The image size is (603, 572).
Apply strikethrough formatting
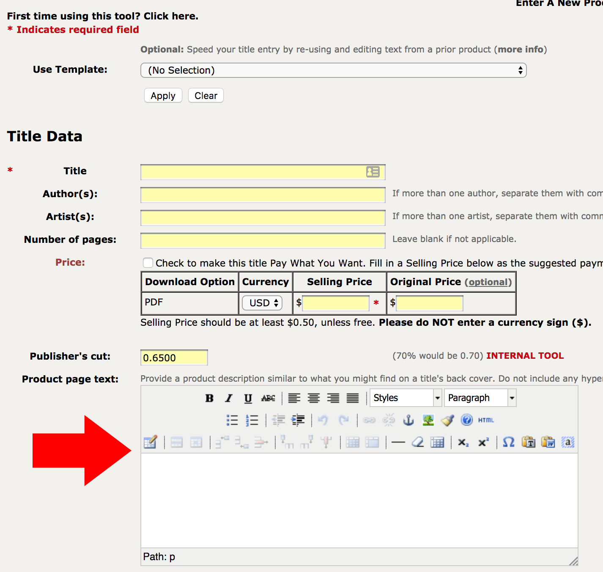[268, 398]
